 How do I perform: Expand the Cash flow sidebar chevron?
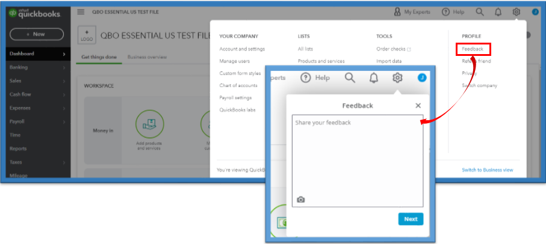click(x=64, y=95)
